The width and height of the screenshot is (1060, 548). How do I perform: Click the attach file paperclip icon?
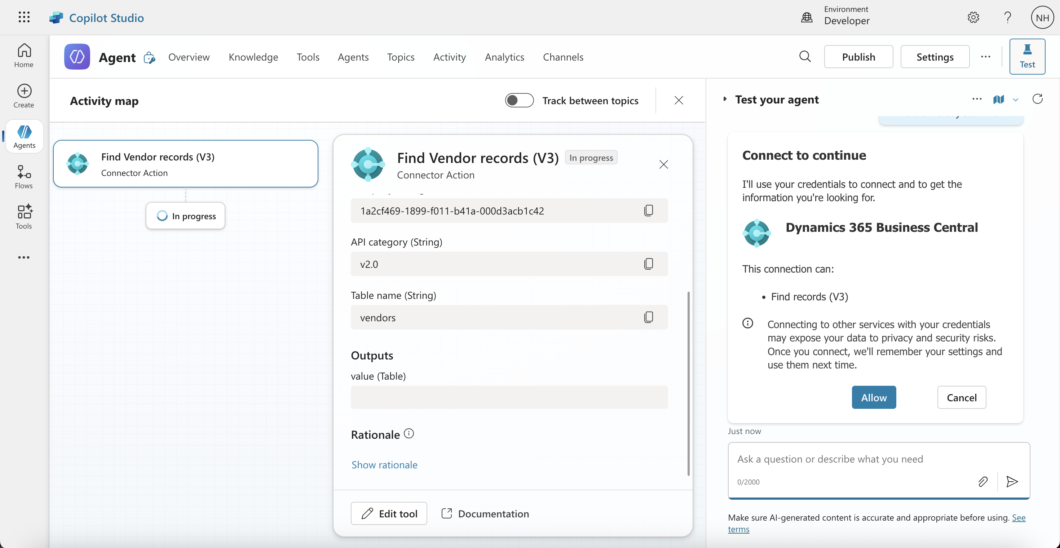pyautogui.click(x=982, y=481)
